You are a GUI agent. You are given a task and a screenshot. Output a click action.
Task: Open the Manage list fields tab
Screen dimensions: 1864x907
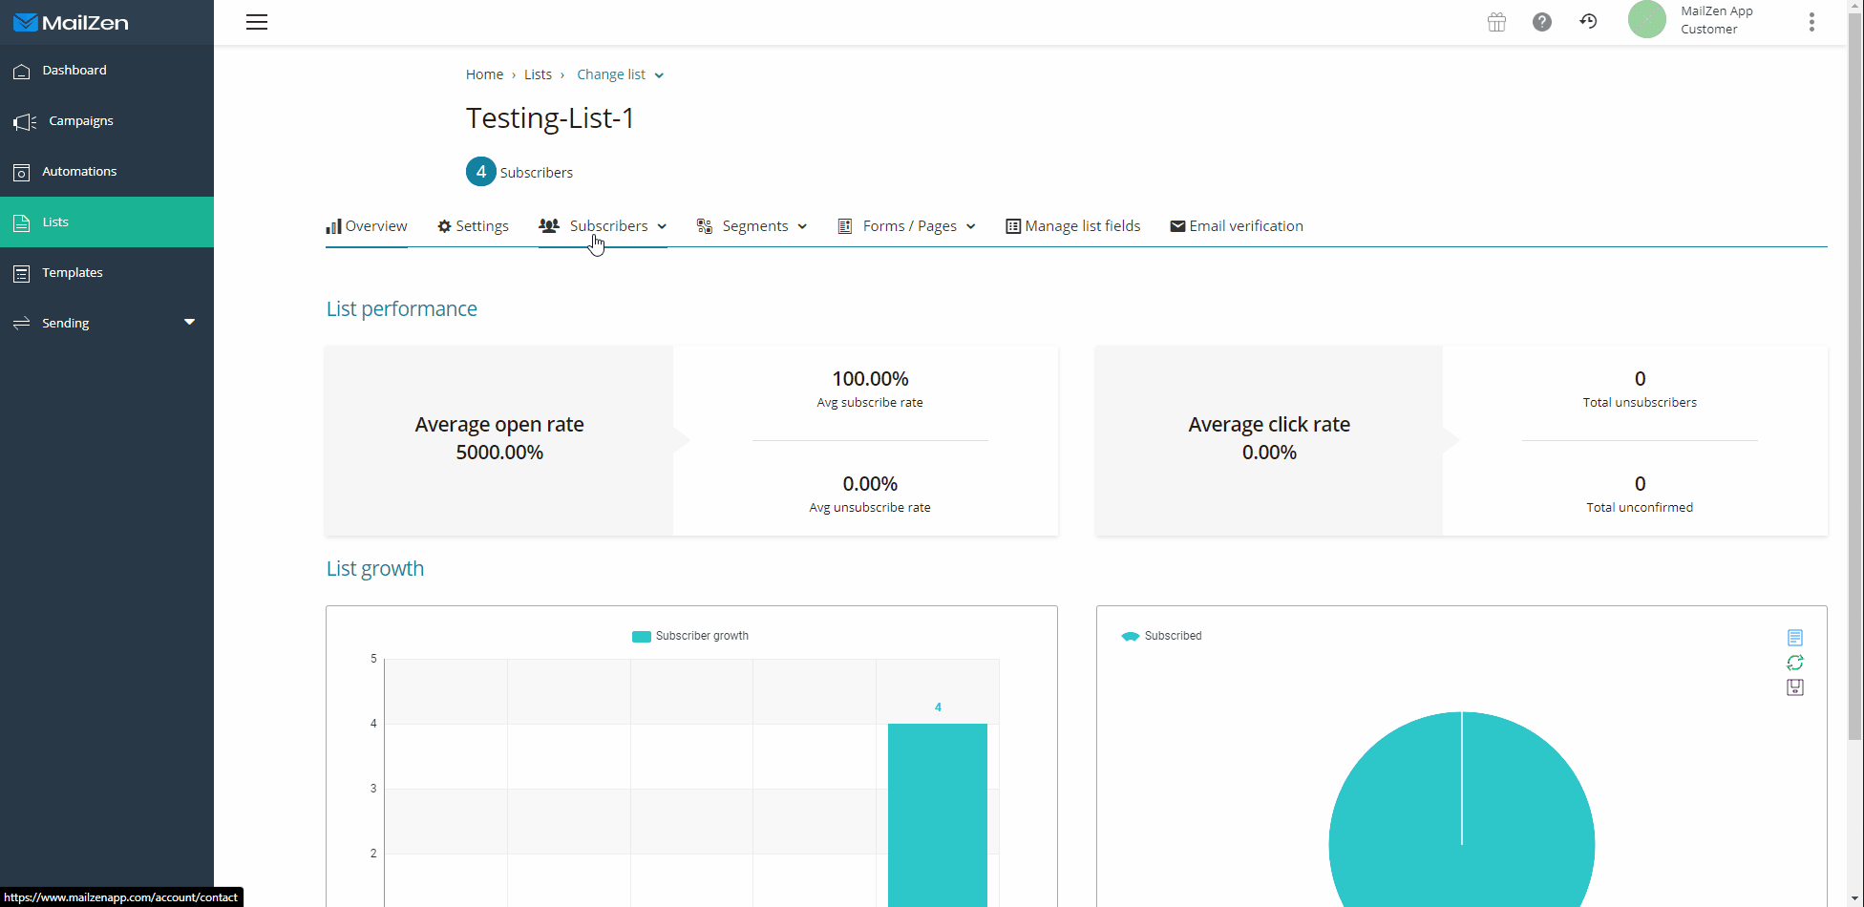click(1073, 226)
